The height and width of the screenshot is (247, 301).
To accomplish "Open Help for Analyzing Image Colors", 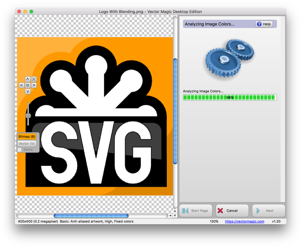I will (264, 24).
